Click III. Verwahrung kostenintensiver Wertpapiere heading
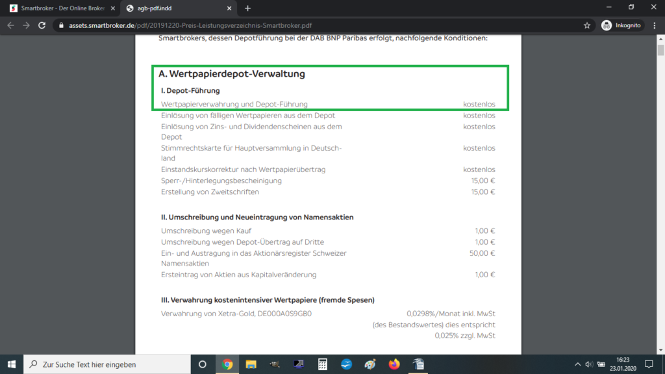This screenshot has width=665, height=374. 268,300
